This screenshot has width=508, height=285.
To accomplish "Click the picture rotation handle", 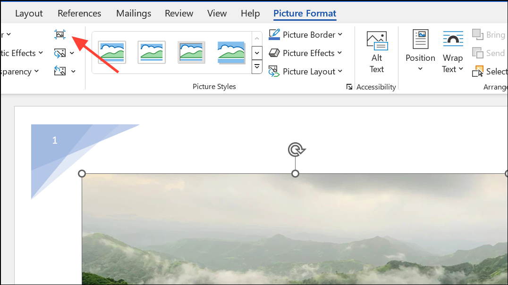I will [x=296, y=150].
